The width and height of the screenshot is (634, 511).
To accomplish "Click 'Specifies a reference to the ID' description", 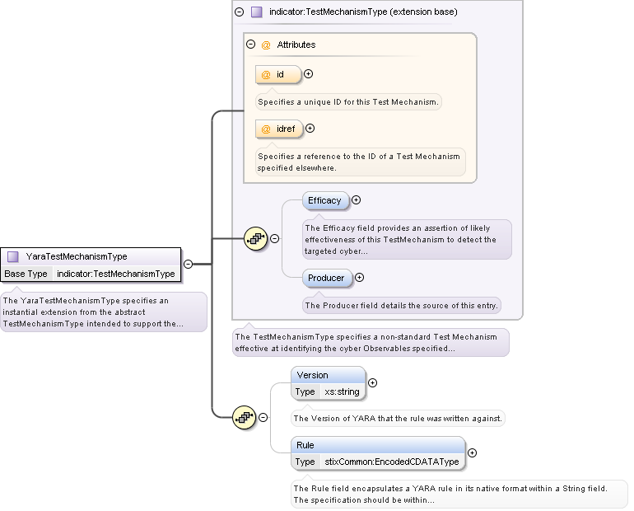I will (360, 162).
